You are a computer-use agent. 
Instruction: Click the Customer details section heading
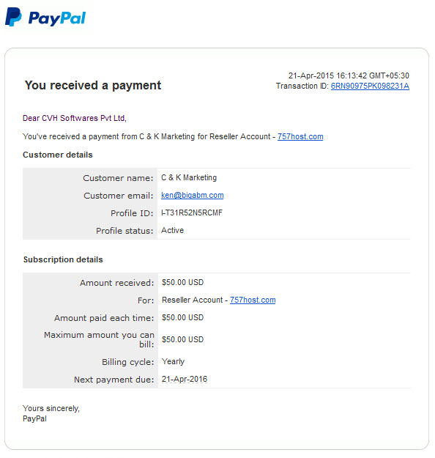click(58, 155)
